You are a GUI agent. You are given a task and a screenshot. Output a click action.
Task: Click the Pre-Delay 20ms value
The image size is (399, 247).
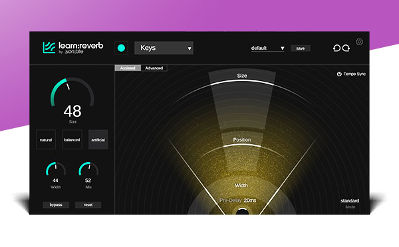250,201
